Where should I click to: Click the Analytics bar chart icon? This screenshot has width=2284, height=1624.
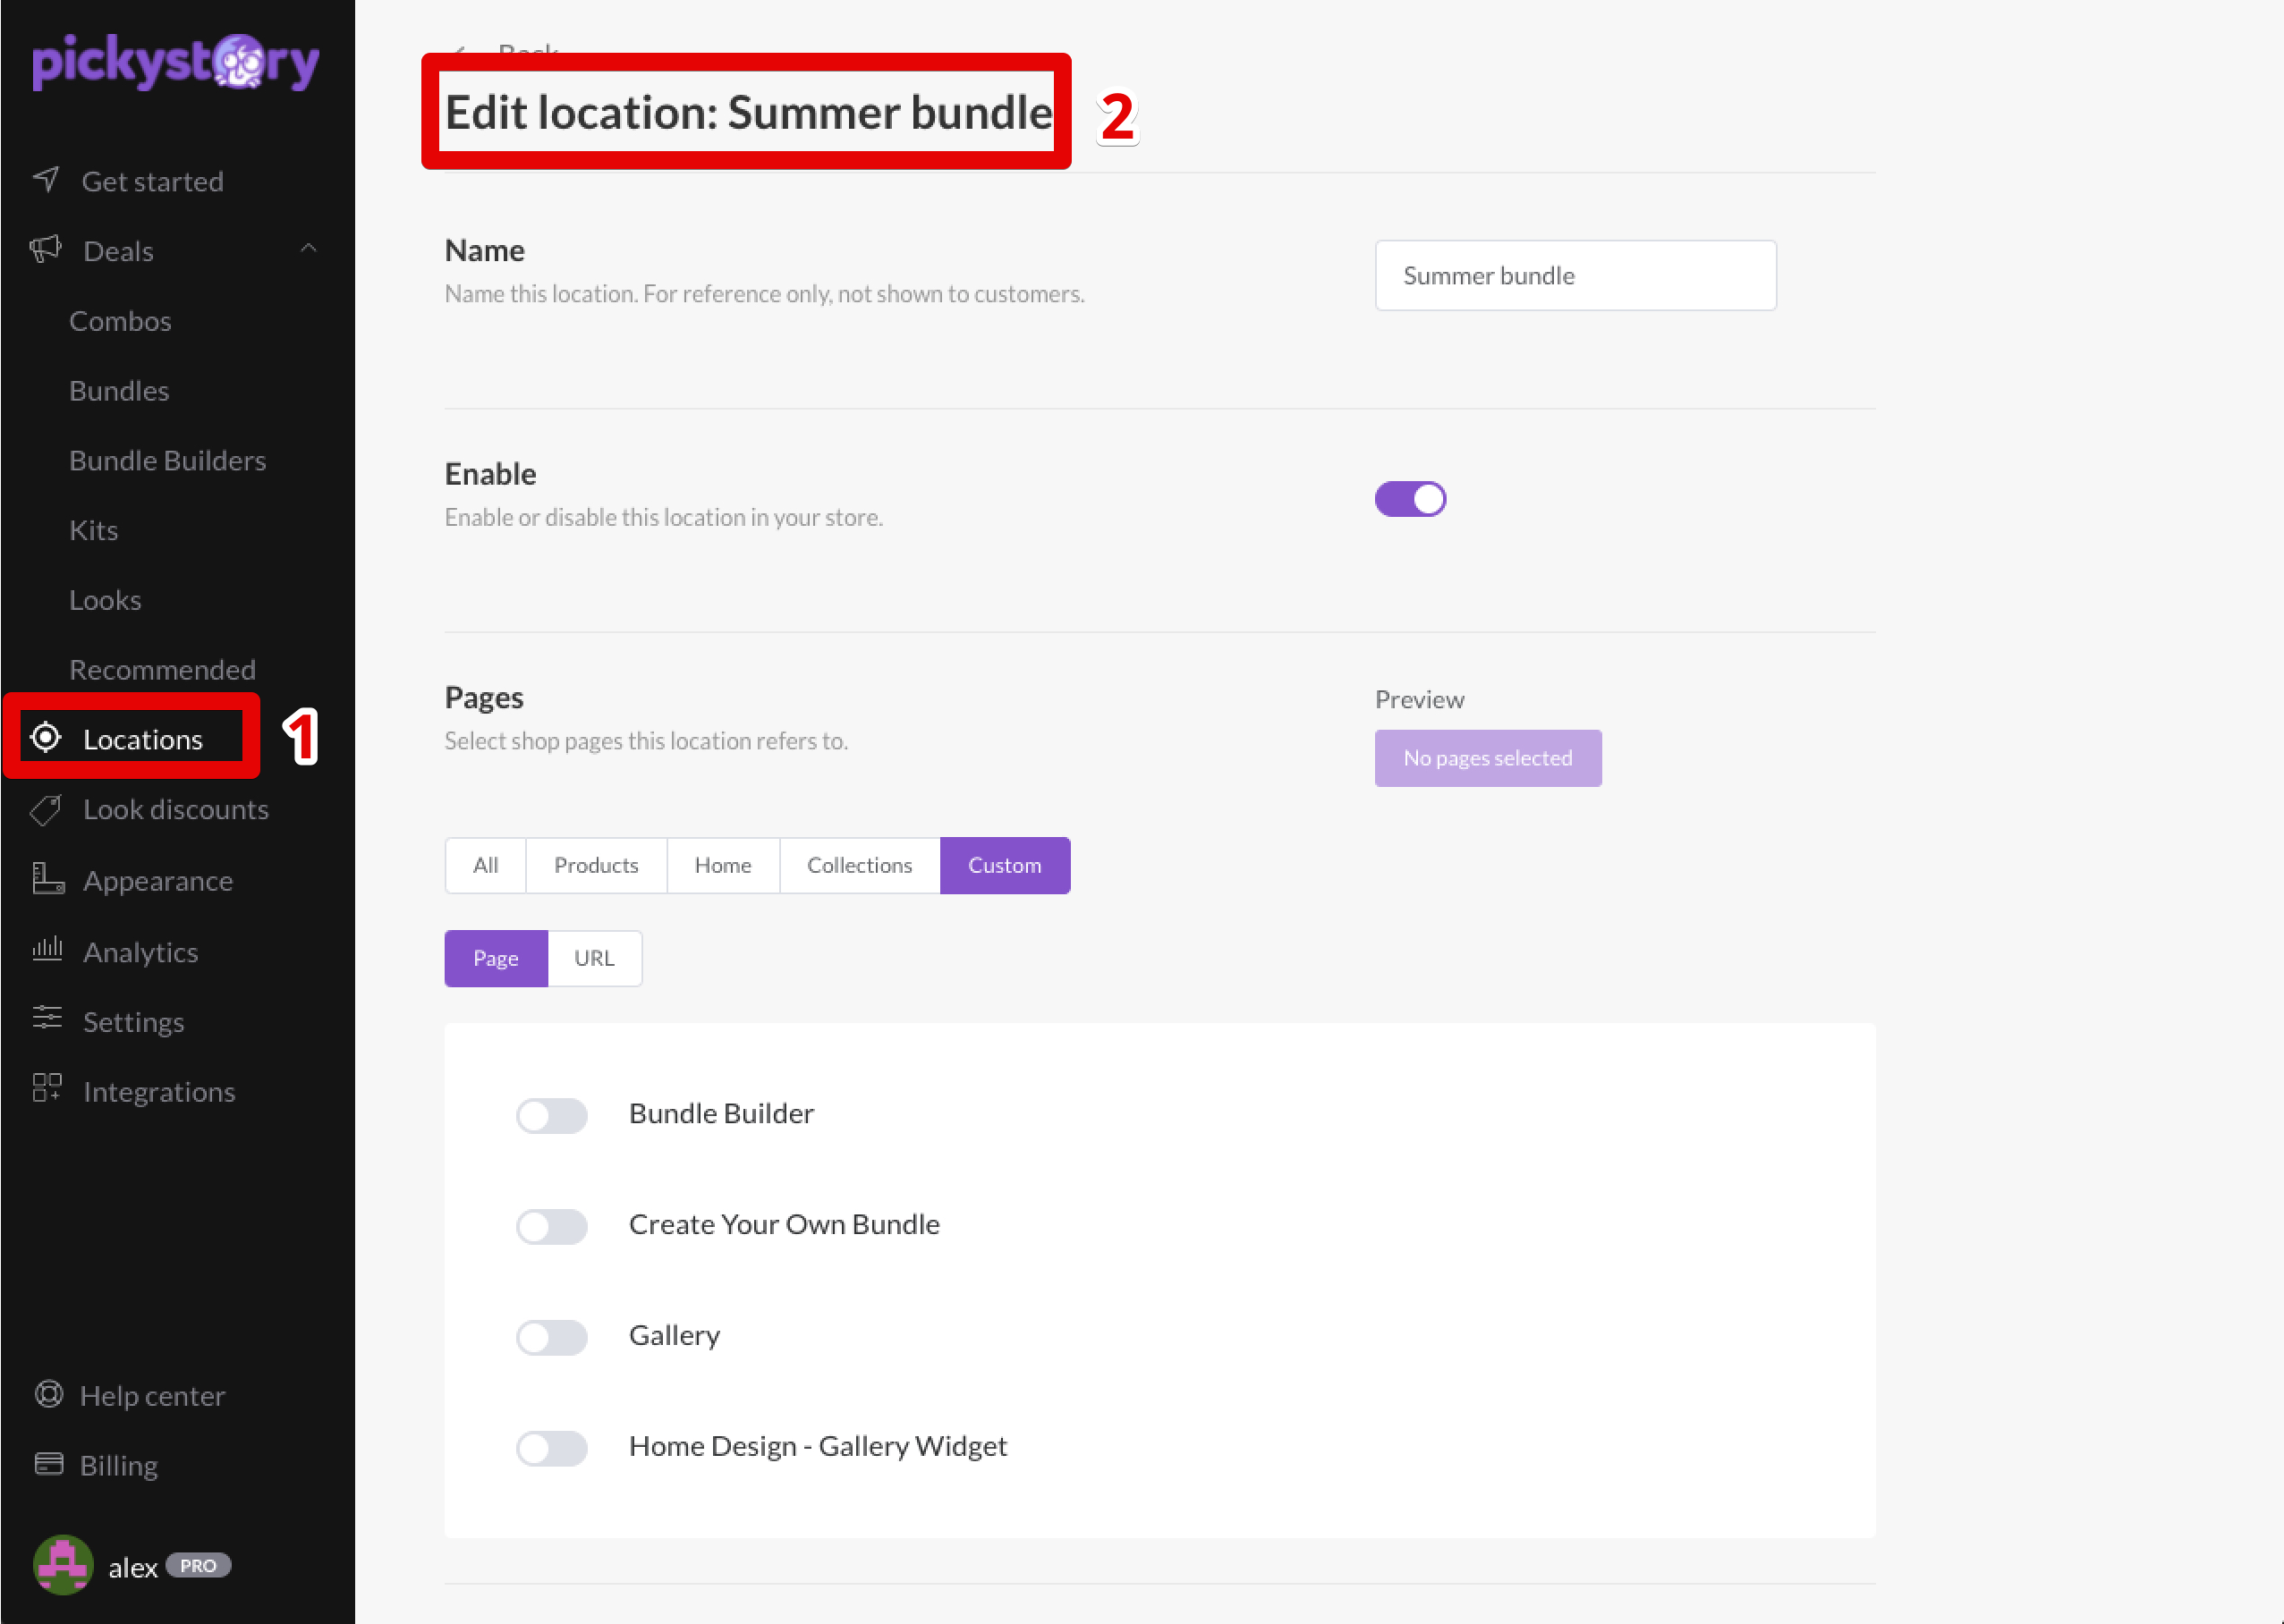point(47,950)
